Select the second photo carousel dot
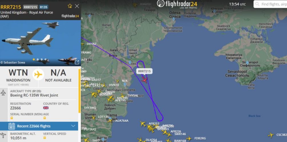287x142 pixels. pyautogui.click(x=38, y=59)
